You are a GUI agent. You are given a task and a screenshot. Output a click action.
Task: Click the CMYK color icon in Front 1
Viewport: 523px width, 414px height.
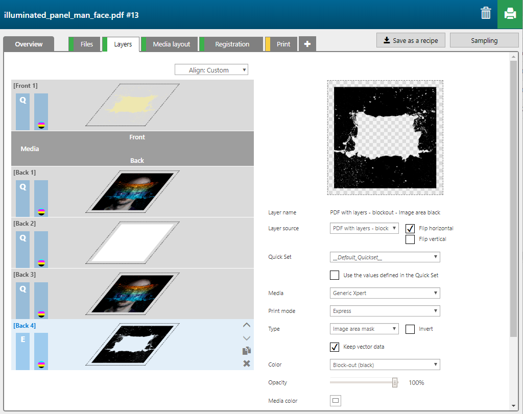tap(41, 125)
